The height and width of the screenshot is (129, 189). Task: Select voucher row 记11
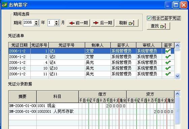pos(91,74)
